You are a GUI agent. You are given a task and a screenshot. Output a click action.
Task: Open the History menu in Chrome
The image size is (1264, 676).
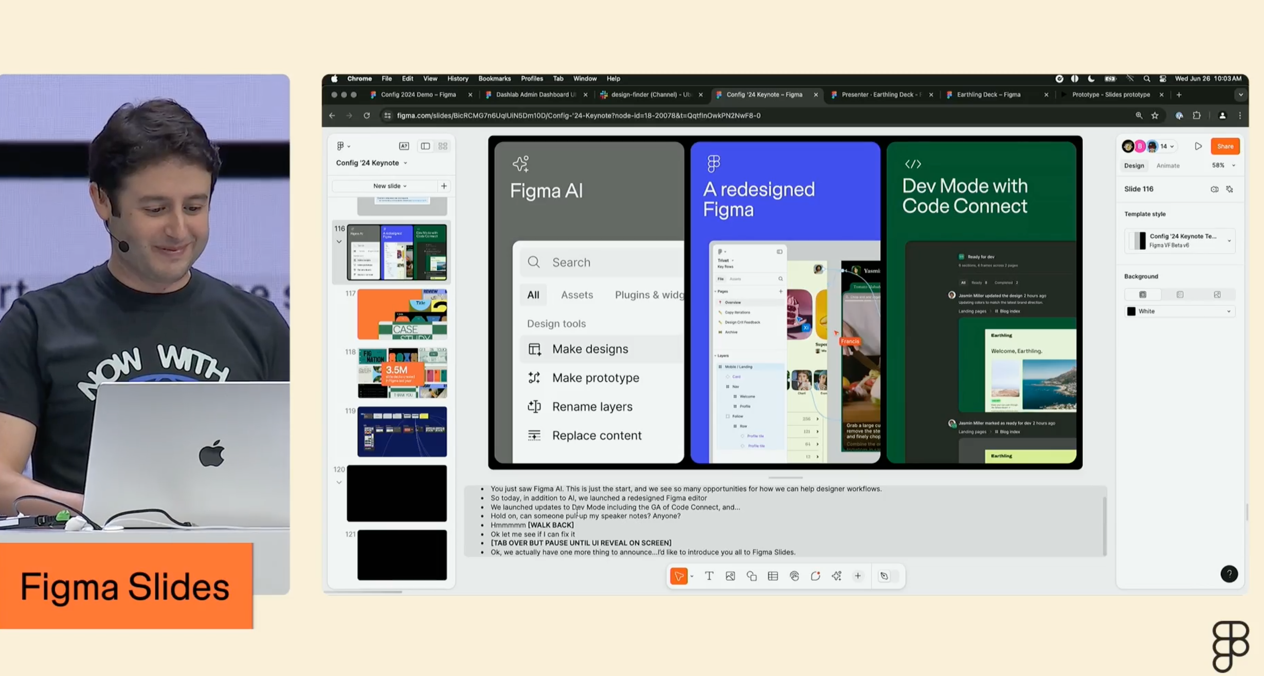coord(458,79)
